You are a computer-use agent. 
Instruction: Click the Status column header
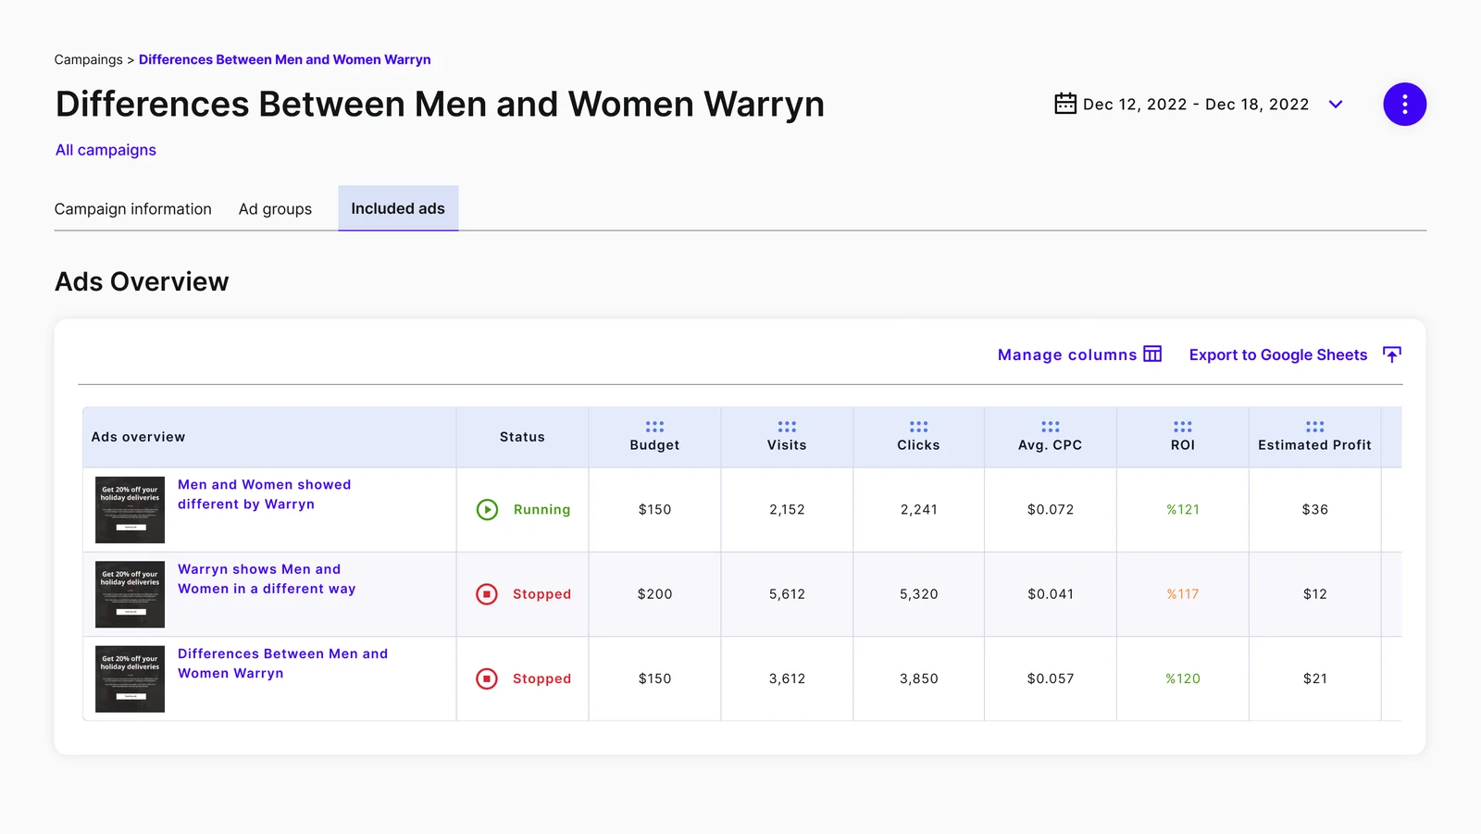coord(522,437)
